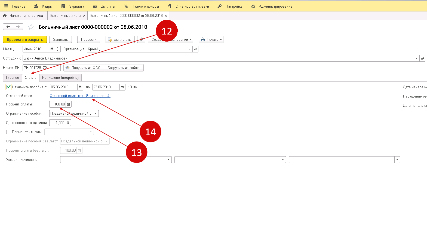
Task: Expand the middle Условия исчисления dropdown
Action: pos(283,160)
